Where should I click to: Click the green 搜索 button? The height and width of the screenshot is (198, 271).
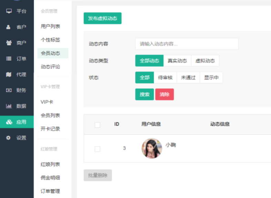pyautogui.click(x=145, y=94)
